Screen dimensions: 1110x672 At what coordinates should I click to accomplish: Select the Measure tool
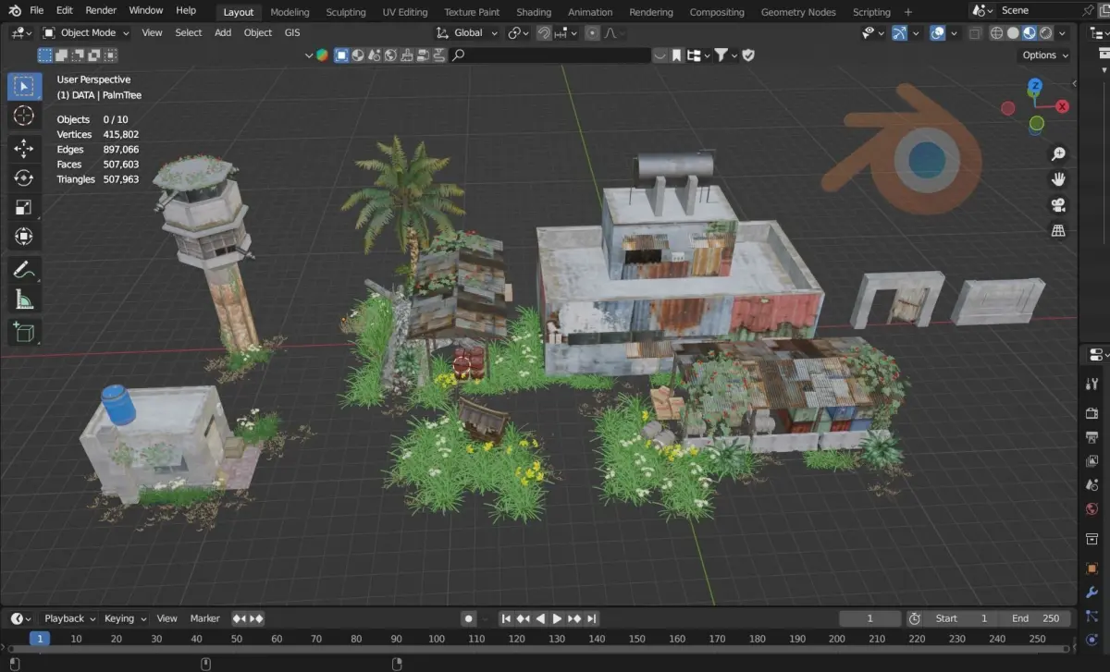point(24,299)
